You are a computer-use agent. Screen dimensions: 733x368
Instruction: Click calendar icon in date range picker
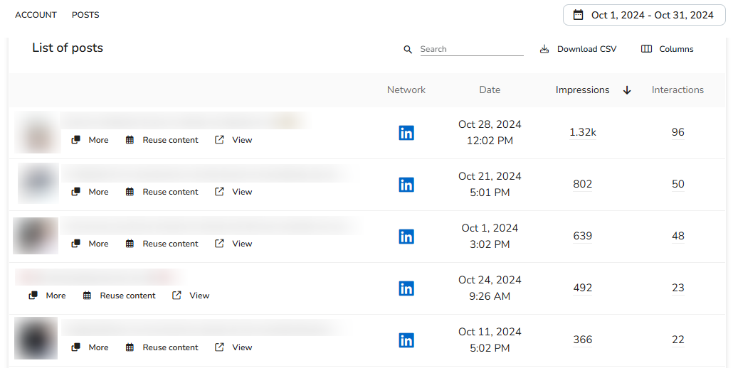(579, 15)
